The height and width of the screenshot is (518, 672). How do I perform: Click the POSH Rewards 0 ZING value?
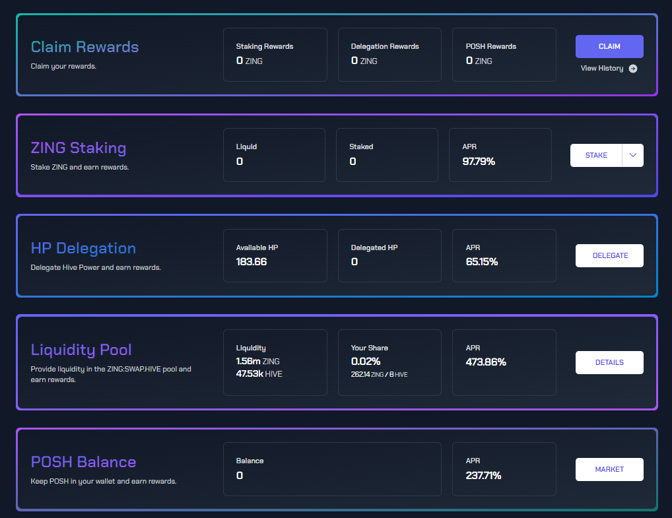479,61
